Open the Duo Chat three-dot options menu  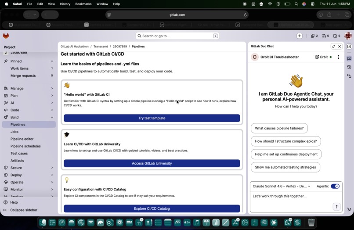339,57
